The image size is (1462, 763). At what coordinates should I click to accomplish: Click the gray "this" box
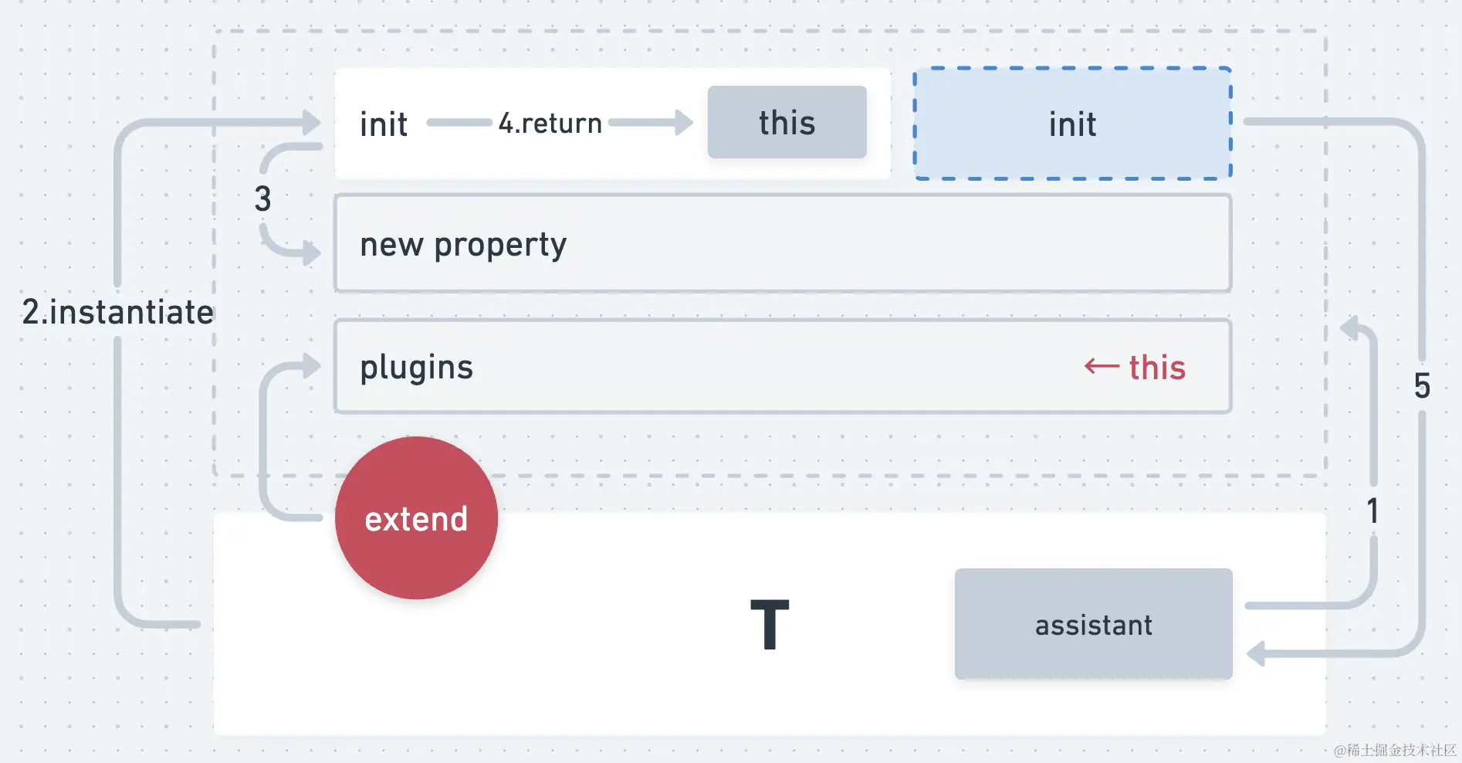point(787,123)
